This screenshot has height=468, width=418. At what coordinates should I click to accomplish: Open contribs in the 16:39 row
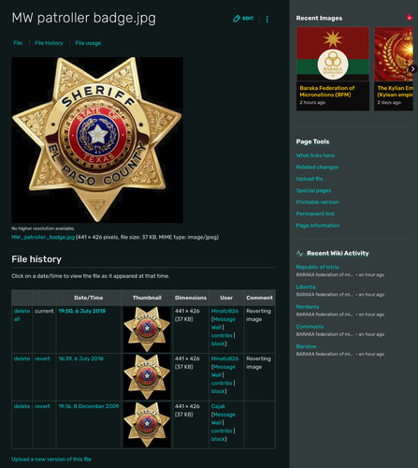[x=222, y=383]
